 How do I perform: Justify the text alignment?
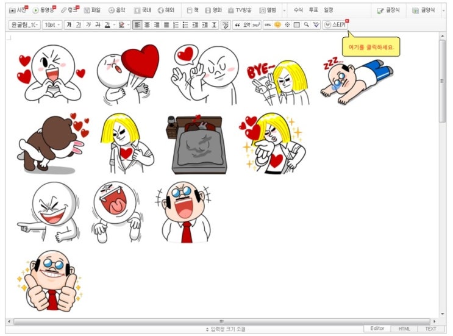coord(166,25)
